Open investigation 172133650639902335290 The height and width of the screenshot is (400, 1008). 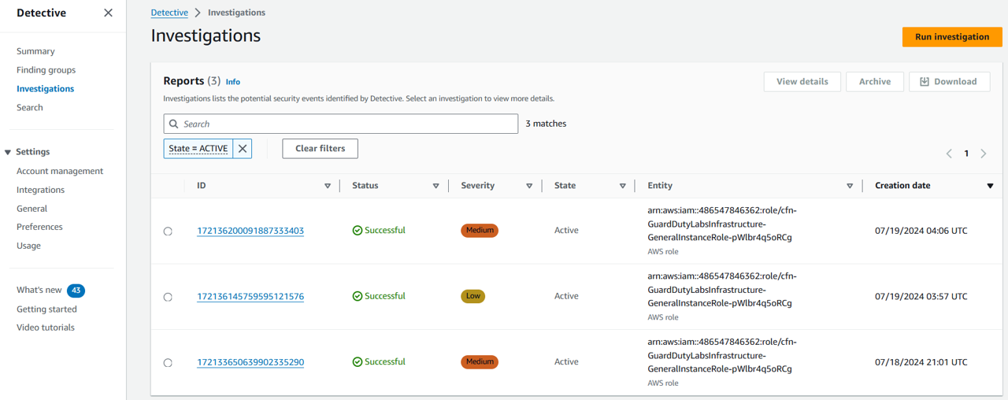[250, 362]
